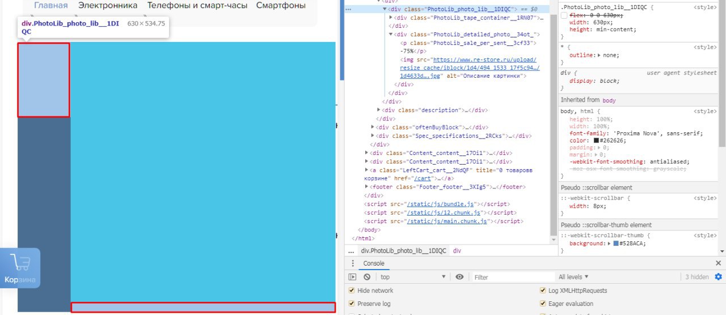The width and height of the screenshot is (726, 315).
Task: Open the top JavaScript context dropdown
Action: point(413,277)
